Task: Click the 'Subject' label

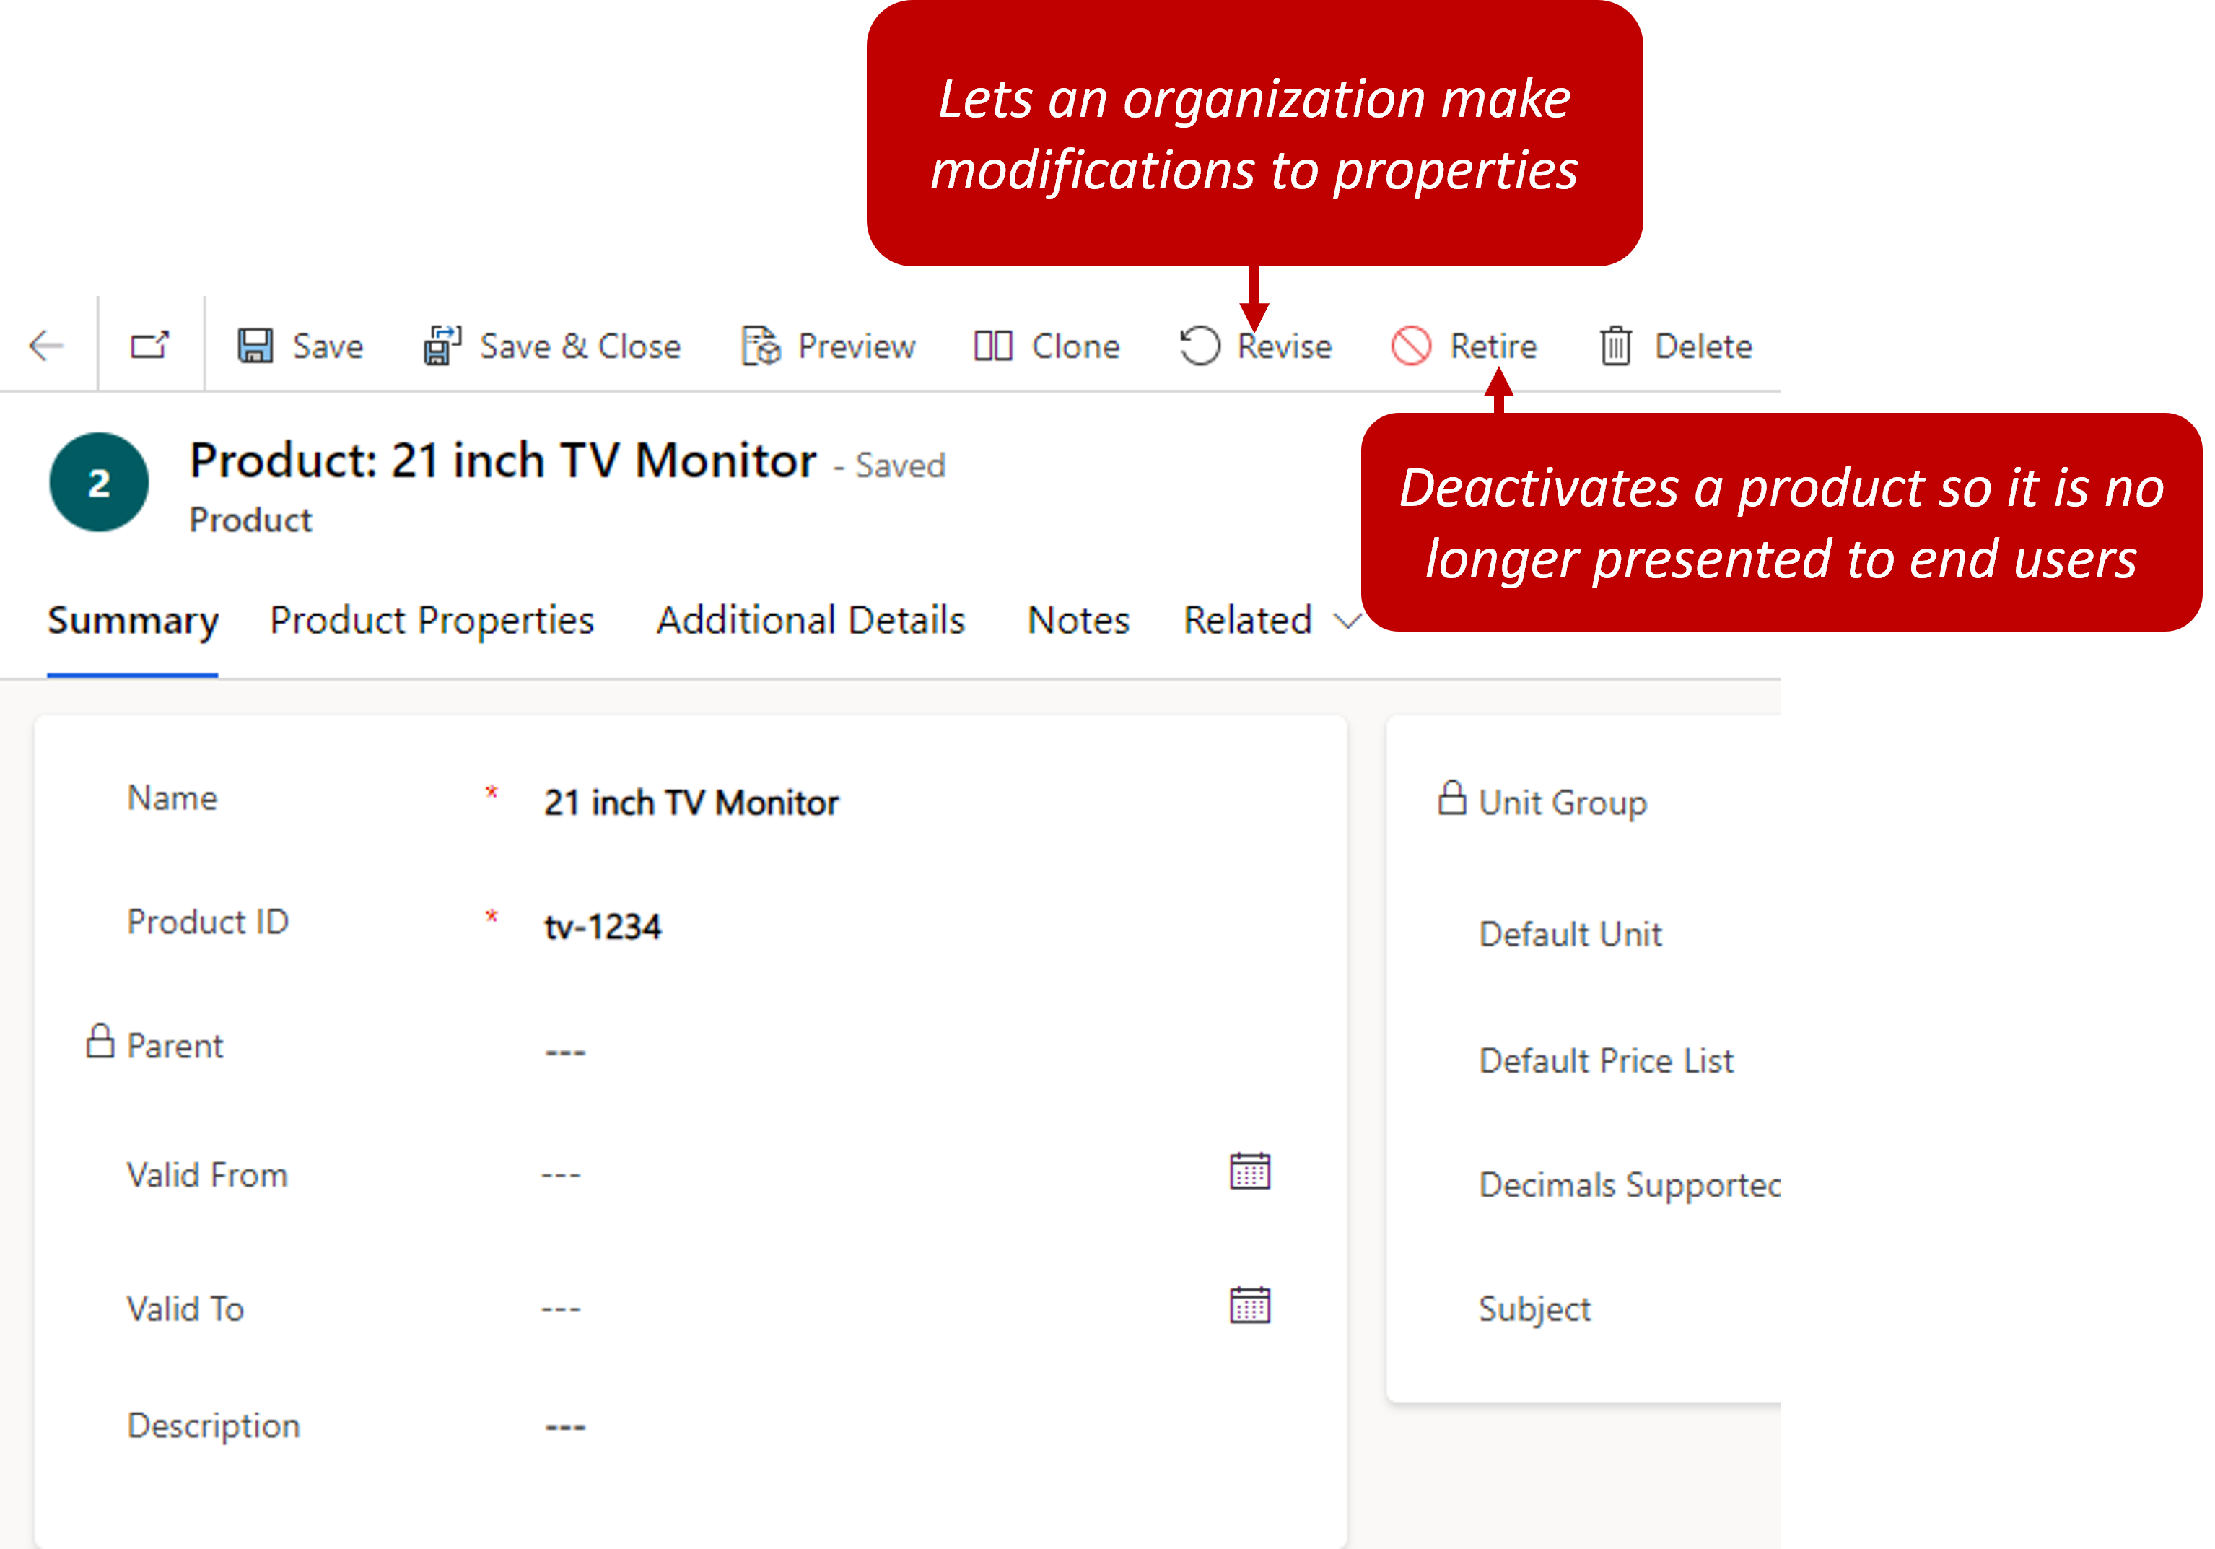Action: point(1535,1309)
